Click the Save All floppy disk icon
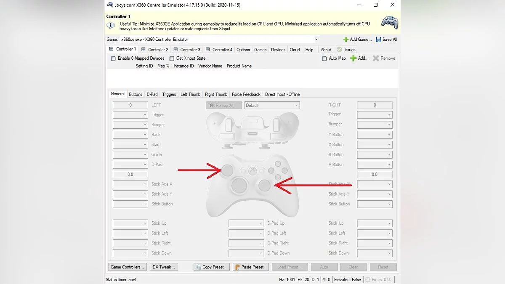Viewport: 505px width, 284px height. 378,40
